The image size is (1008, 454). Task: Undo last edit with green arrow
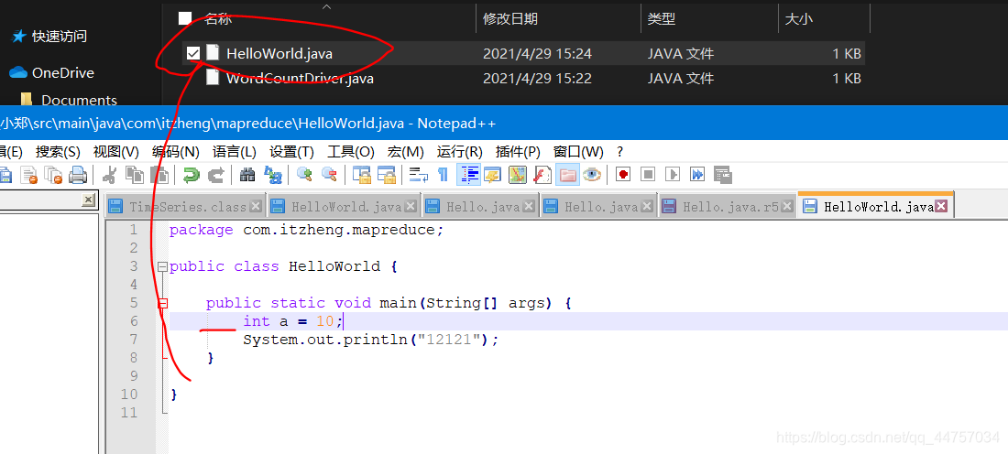[x=191, y=175]
